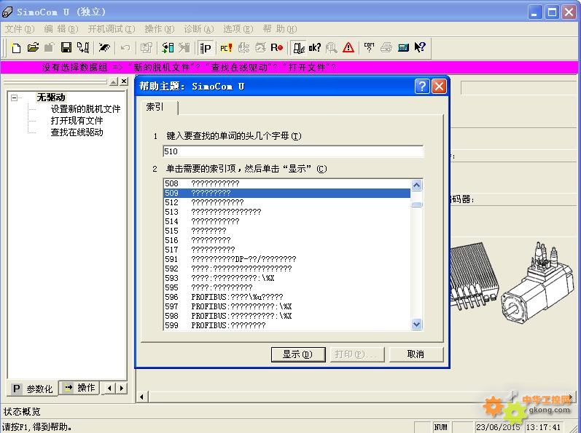Open the 帮助 menu

(280, 29)
